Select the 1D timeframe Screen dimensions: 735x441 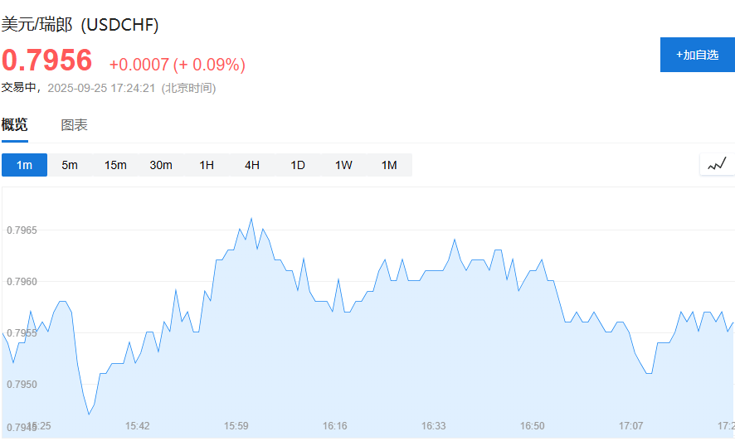click(x=298, y=165)
